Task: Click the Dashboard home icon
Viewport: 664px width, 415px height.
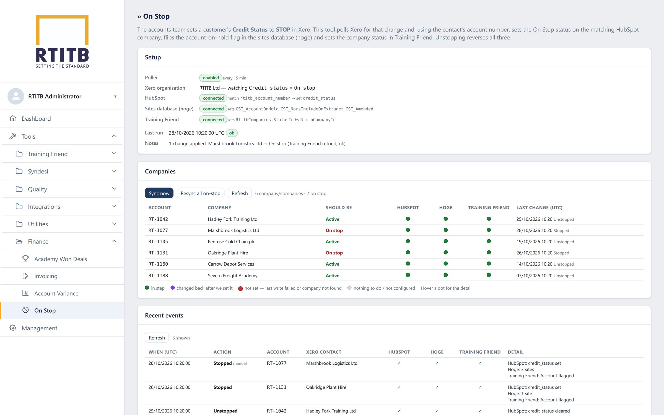Action: [x=13, y=118]
